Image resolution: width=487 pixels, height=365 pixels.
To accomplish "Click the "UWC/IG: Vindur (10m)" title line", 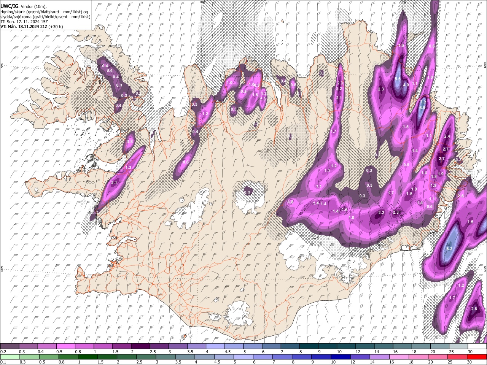I will pos(24,6).
